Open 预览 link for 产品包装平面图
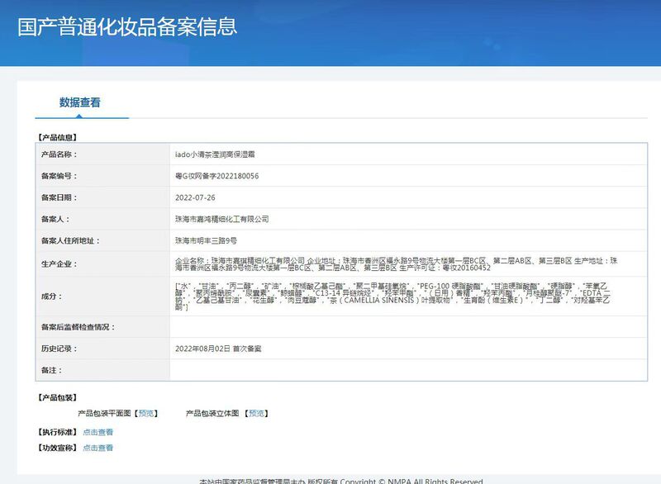Image resolution: width=661 pixels, height=484 pixels. click(145, 413)
